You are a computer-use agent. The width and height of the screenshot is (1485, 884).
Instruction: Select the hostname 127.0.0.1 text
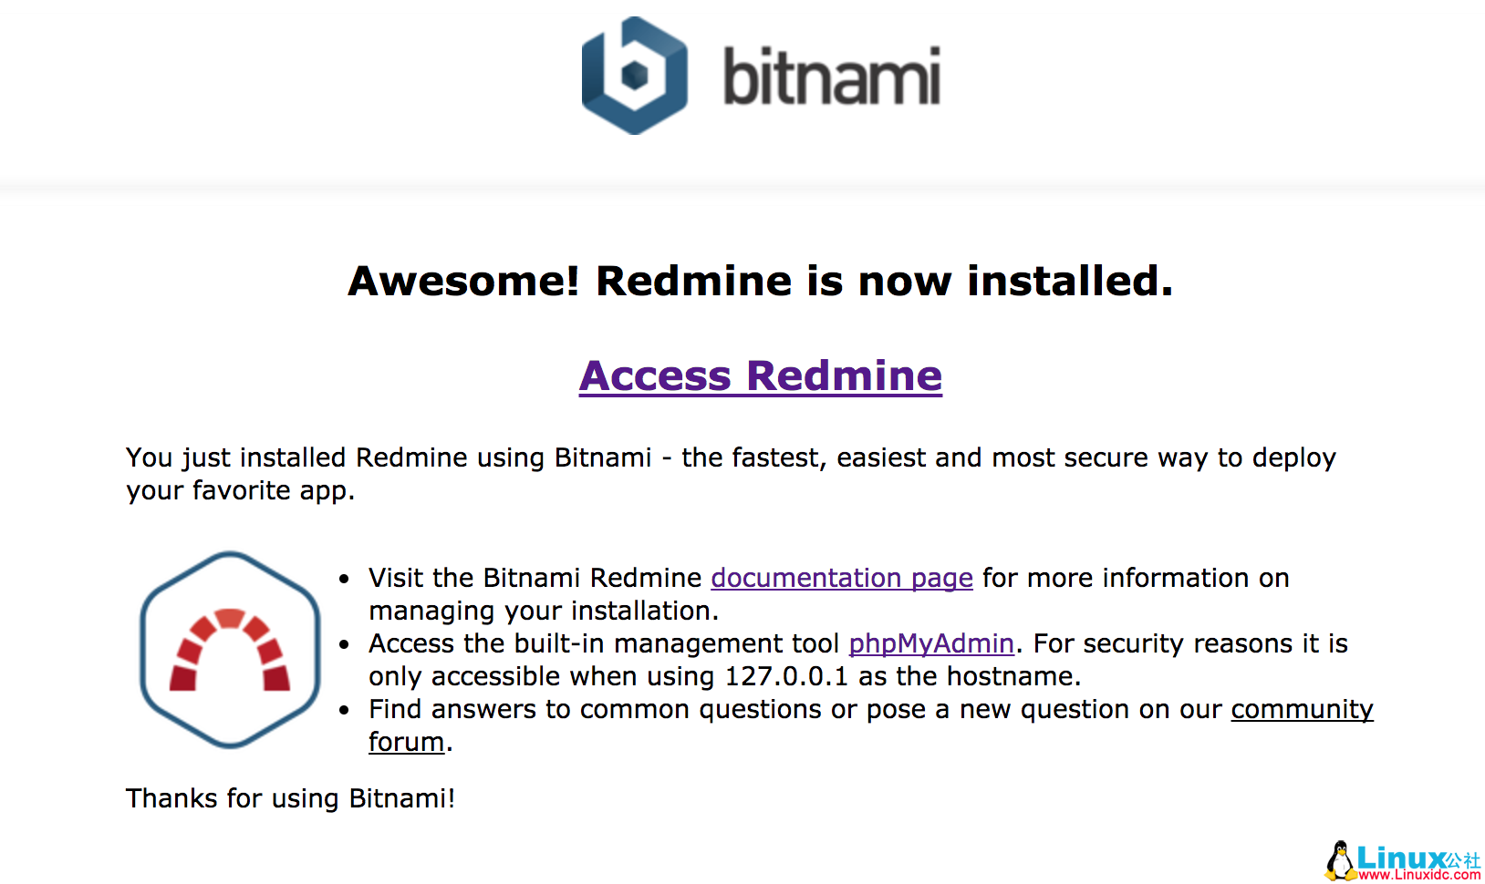click(786, 676)
